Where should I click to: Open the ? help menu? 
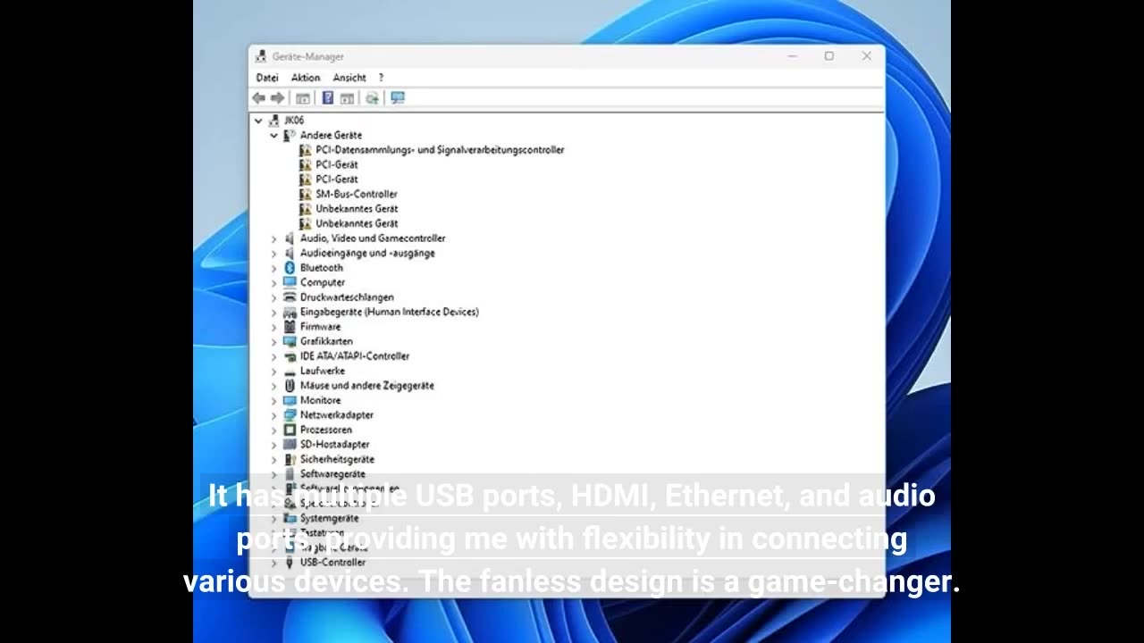[381, 78]
